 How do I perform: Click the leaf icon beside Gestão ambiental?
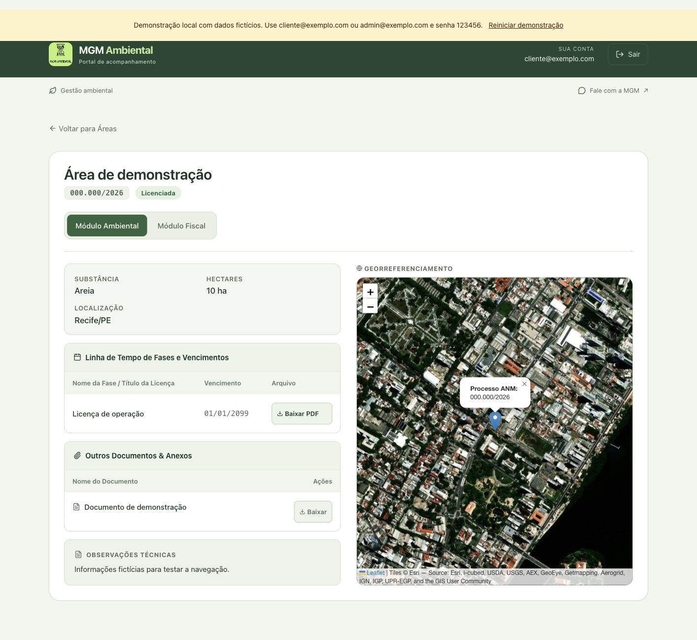53,90
